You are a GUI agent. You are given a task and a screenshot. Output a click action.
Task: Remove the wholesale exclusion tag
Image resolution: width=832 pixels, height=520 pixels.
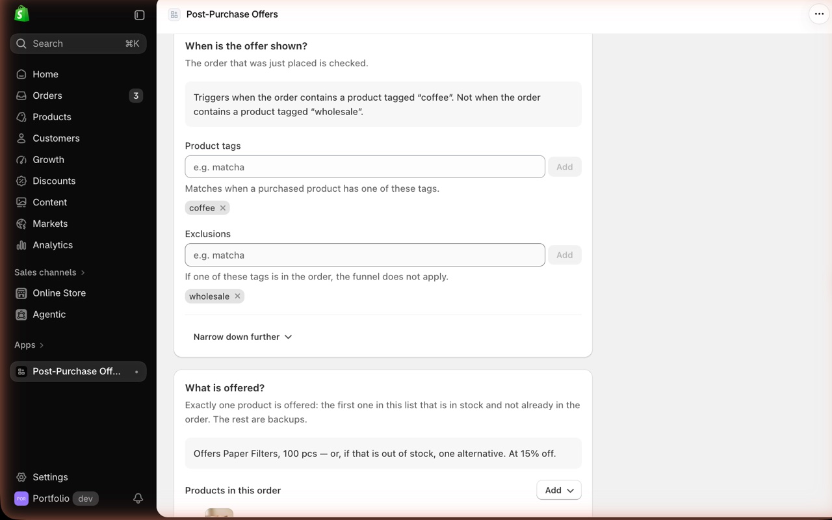pyautogui.click(x=237, y=296)
